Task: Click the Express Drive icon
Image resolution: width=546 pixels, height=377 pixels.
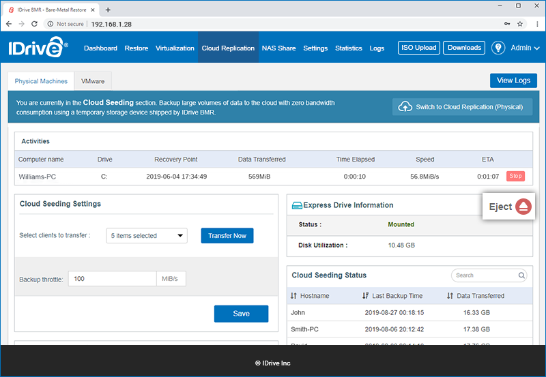Action: coord(297,205)
